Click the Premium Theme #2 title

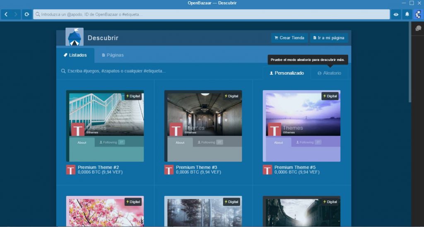click(99, 167)
